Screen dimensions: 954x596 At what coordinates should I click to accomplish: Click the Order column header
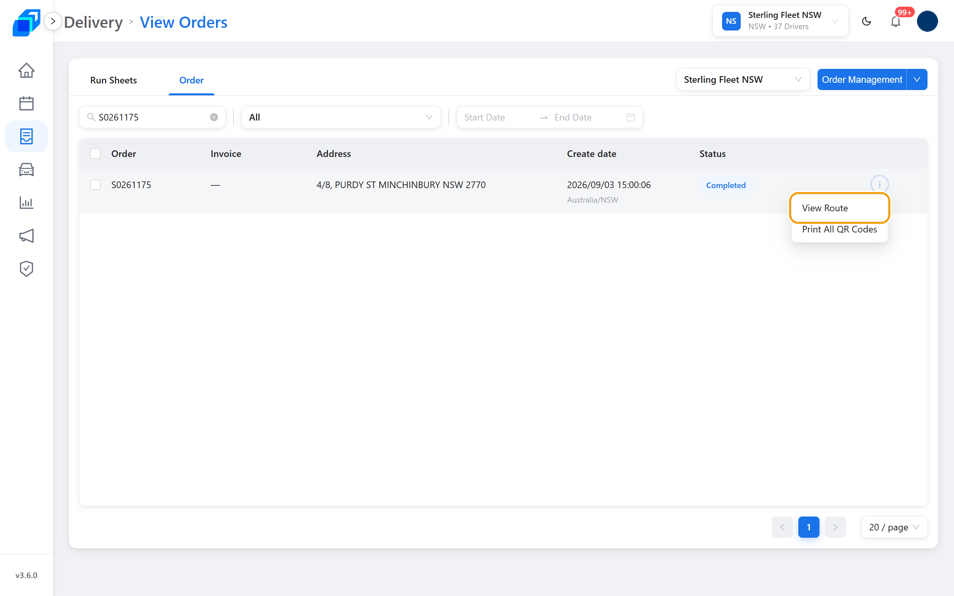(x=123, y=154)
